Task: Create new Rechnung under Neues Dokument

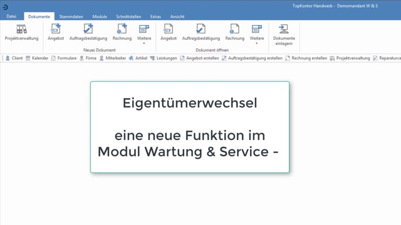Action: click(x=122, y=32)
